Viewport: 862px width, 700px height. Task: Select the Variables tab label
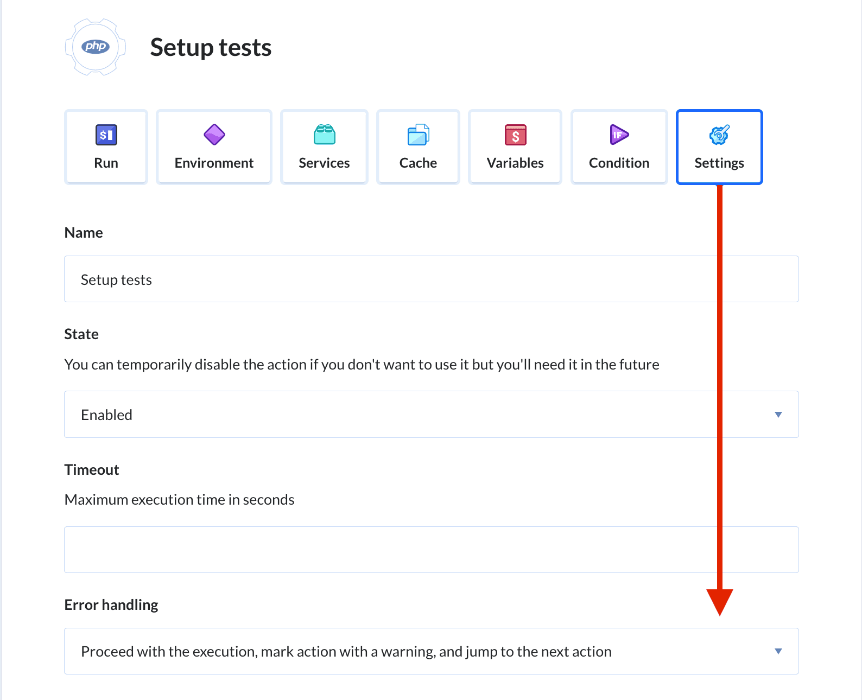click(x=515, y=163)
